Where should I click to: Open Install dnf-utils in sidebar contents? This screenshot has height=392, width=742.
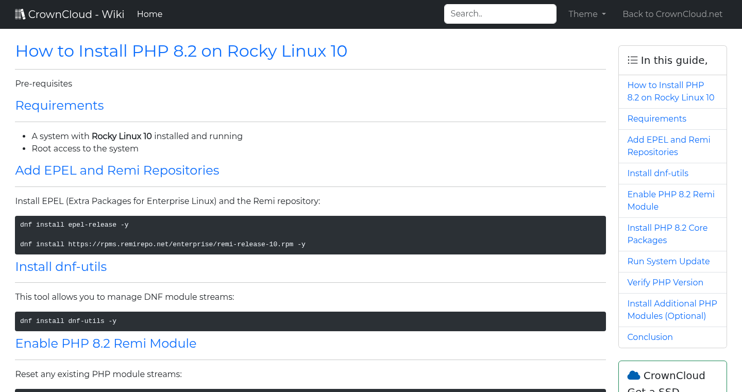point(657,173)
